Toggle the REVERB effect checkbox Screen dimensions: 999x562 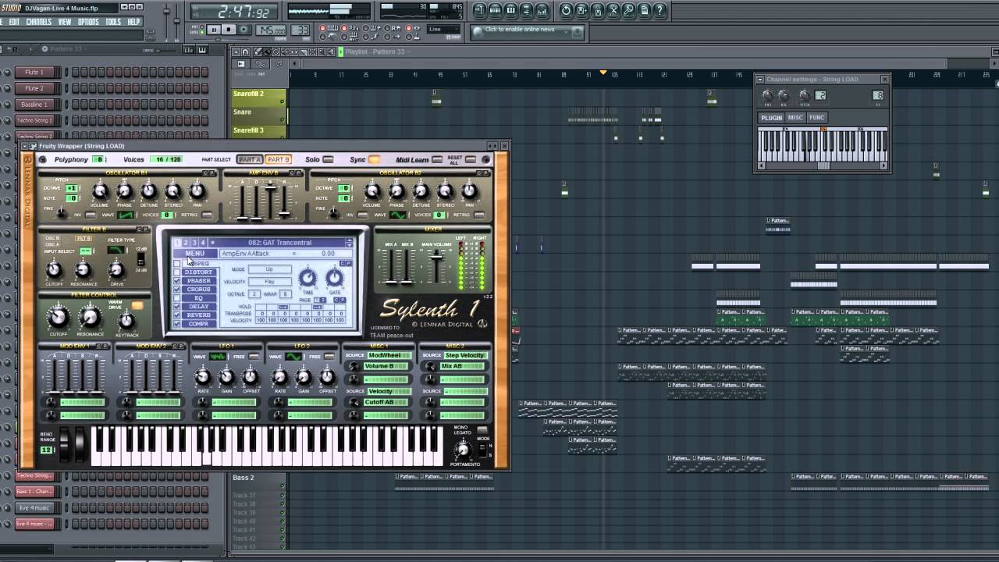coord(177,315)
